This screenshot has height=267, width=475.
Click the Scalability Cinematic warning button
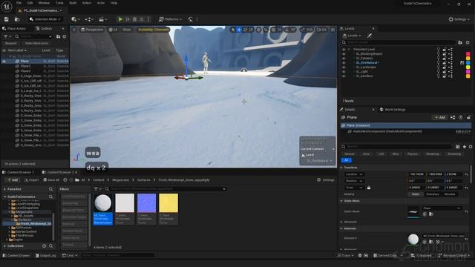coord(153,30)
